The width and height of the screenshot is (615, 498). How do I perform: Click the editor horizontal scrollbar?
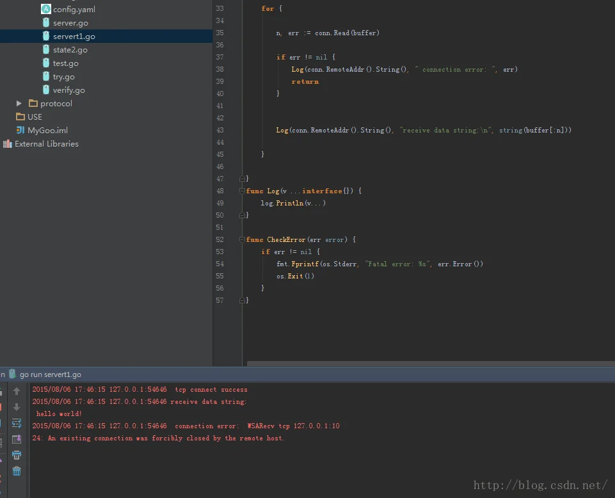point(431,364)
